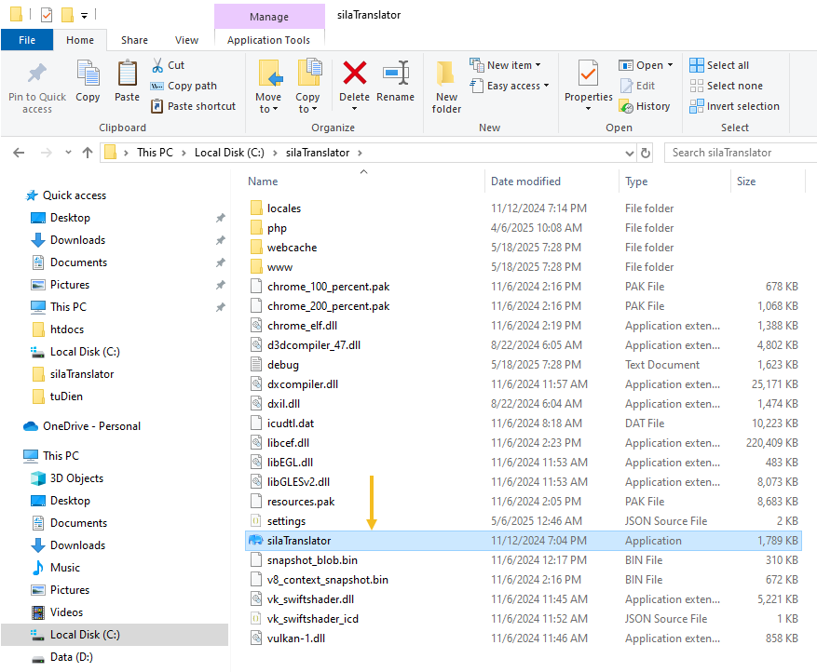Viewport: 817px width, 672px height.
Task: Sort files by Date modified column
Action: [525, 181]
